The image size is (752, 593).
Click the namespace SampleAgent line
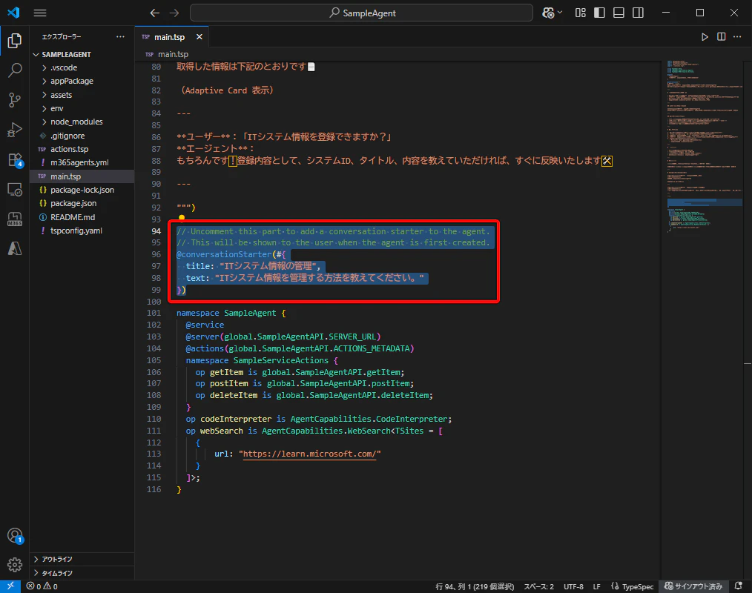pos(231,313)
